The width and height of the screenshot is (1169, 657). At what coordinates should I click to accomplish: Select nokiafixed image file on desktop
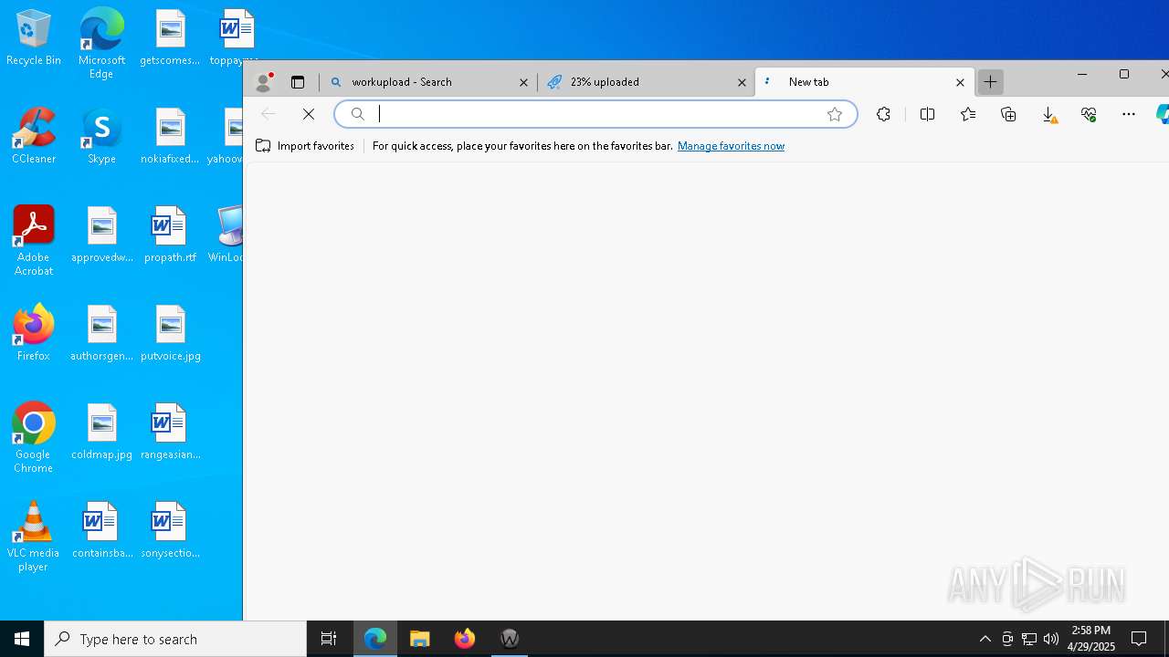click(x=170, y=137)
